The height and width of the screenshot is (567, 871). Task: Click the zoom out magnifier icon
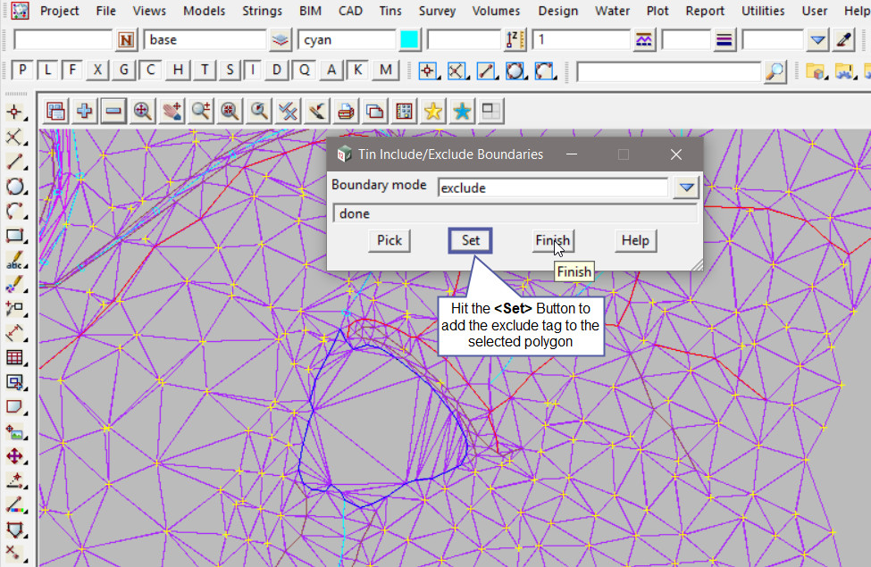click(230, 112)
